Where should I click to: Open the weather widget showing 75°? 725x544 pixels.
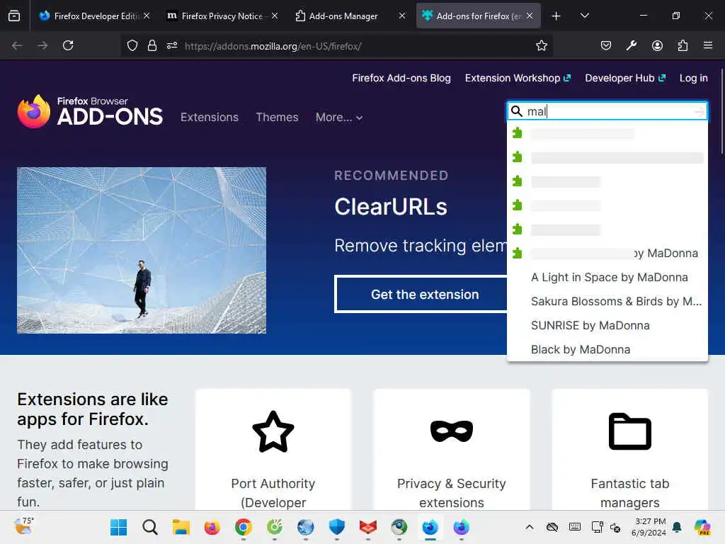[23, 526]
